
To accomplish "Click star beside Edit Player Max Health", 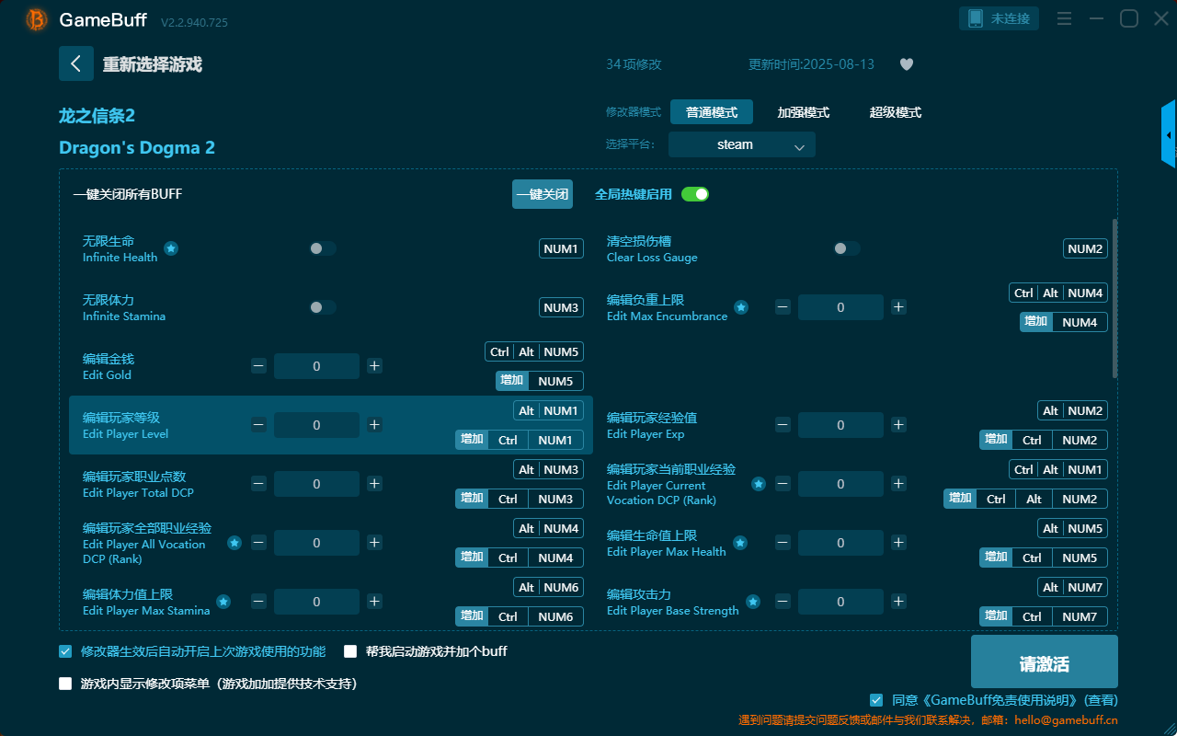I will click(740, 543).
